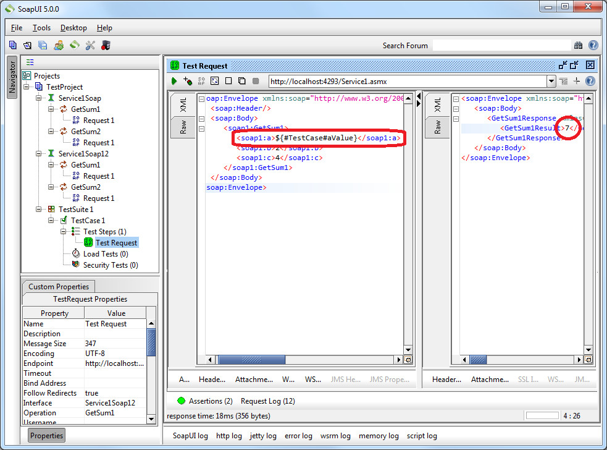Show the http log
This screenshot has height=450, width=607.
pyautogui.click(x=229, y=436)
